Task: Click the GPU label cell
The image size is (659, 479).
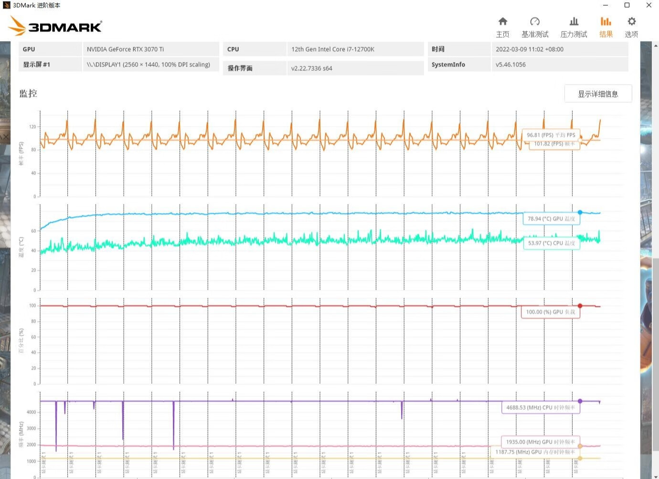Action: [51, 49]
